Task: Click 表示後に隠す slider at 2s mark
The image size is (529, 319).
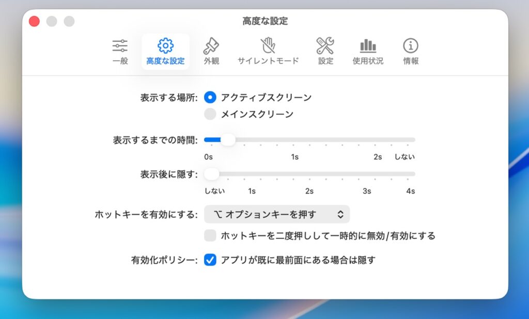Action: (x=309, y=174)
